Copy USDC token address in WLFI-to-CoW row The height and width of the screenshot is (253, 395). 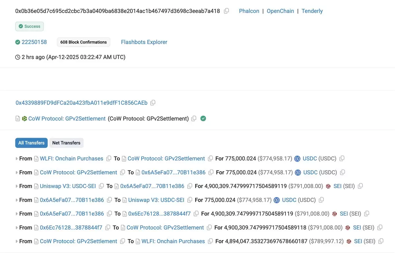pyautogui.click(x=342, y=158)
